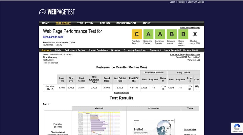
Task: Select the TEST RESULT menu item
Action: click(x=63, y=23)
